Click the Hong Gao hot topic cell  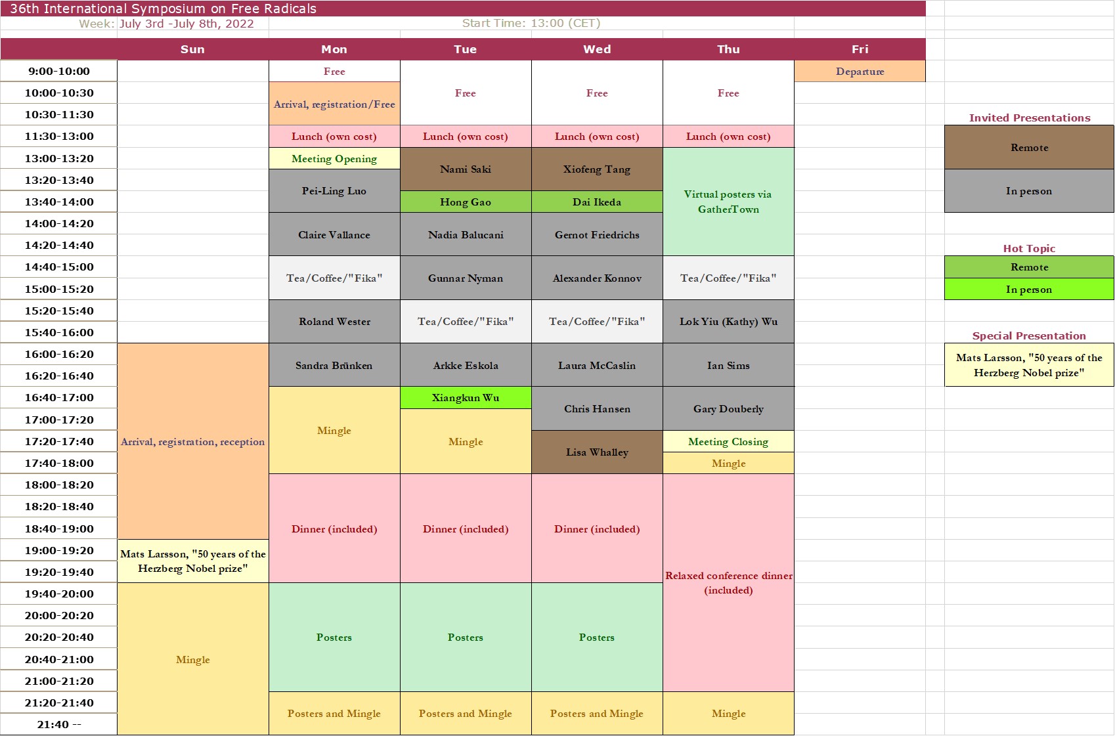[466, 202]
